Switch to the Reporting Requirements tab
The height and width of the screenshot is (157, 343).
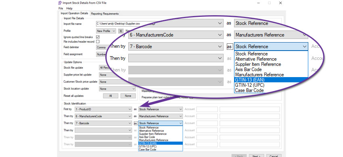pos(105,14)
